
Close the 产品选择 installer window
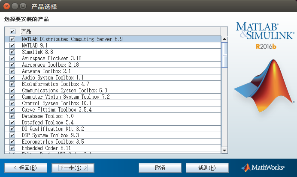pos(6,6)
